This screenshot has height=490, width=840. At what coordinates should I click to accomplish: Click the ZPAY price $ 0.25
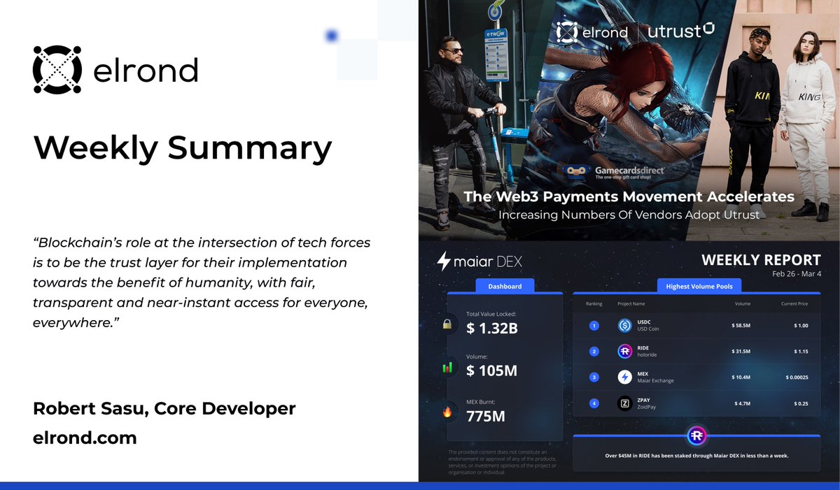pyautogui.click(x=801, y=403)
